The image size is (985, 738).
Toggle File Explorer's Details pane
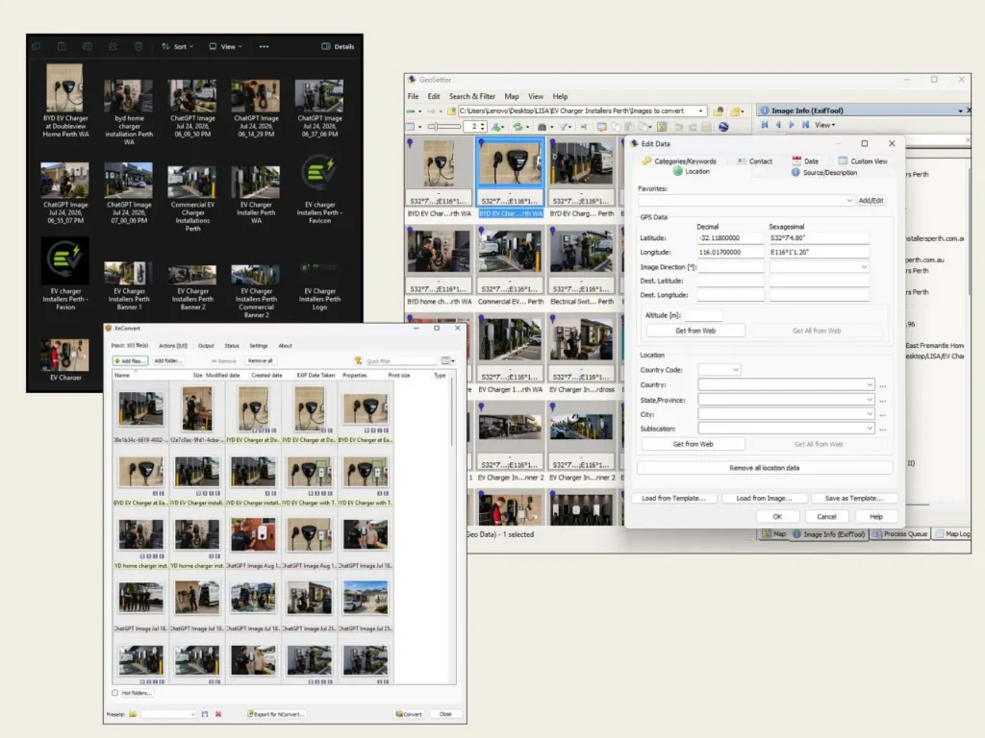pyautogui.click(x=338, y=46)
